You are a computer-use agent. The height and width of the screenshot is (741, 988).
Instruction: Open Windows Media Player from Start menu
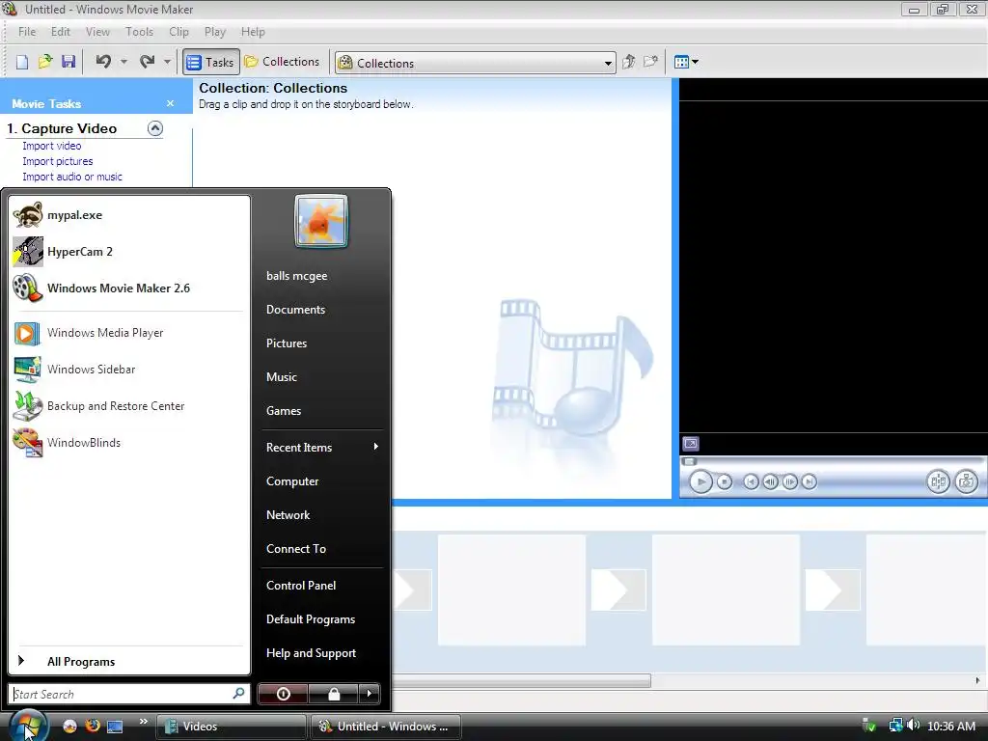pyautogui.click(x=128, y=333)
